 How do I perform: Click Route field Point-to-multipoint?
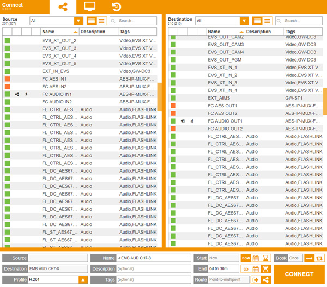pos(228,280)
